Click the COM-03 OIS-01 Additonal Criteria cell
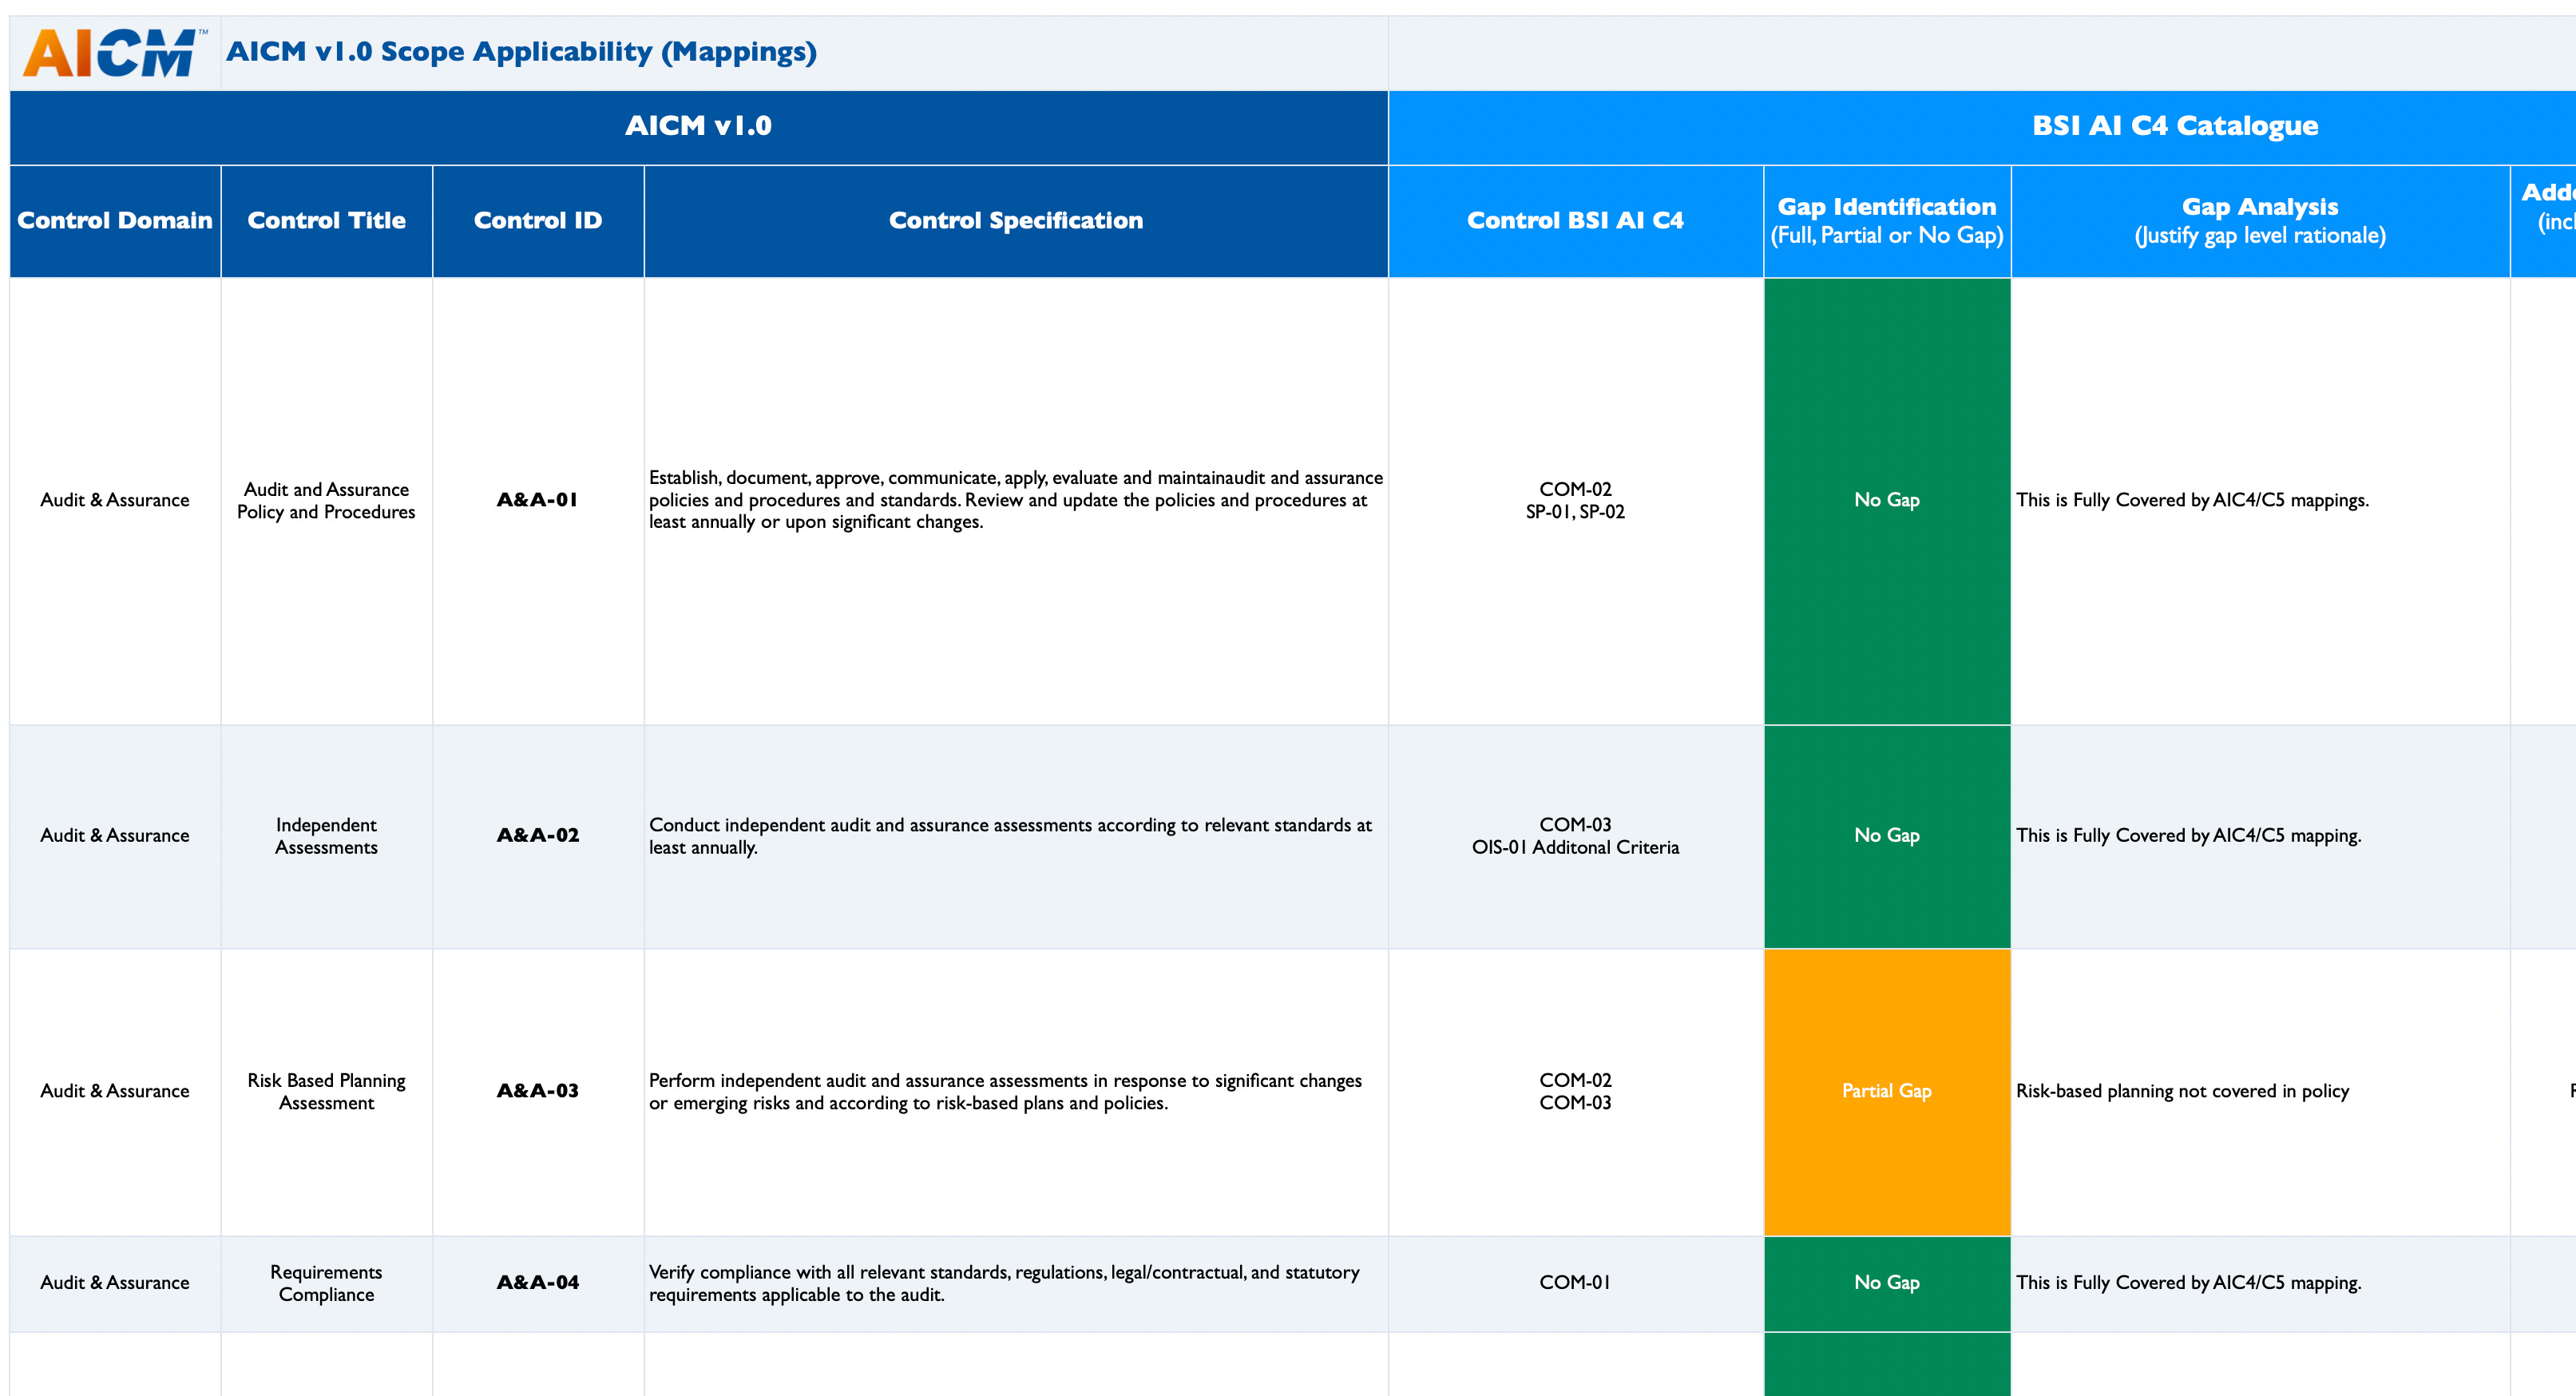This screenshot has height=1396, width=2576. point(1575,836)
